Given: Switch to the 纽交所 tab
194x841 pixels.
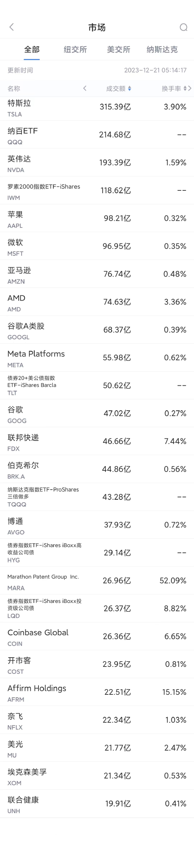Looking at the screenshot, I should (75, 49).
